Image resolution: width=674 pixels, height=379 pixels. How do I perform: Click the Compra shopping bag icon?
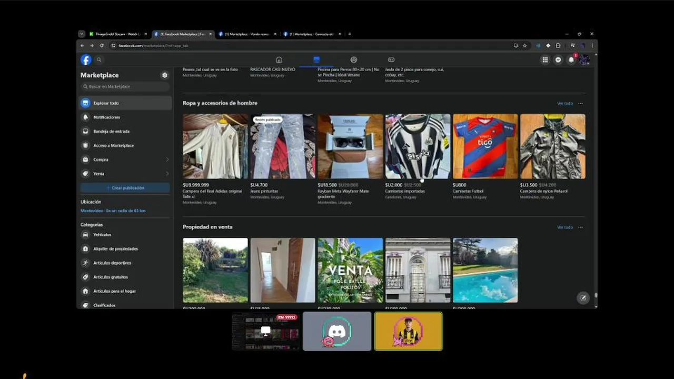point(86,159)
